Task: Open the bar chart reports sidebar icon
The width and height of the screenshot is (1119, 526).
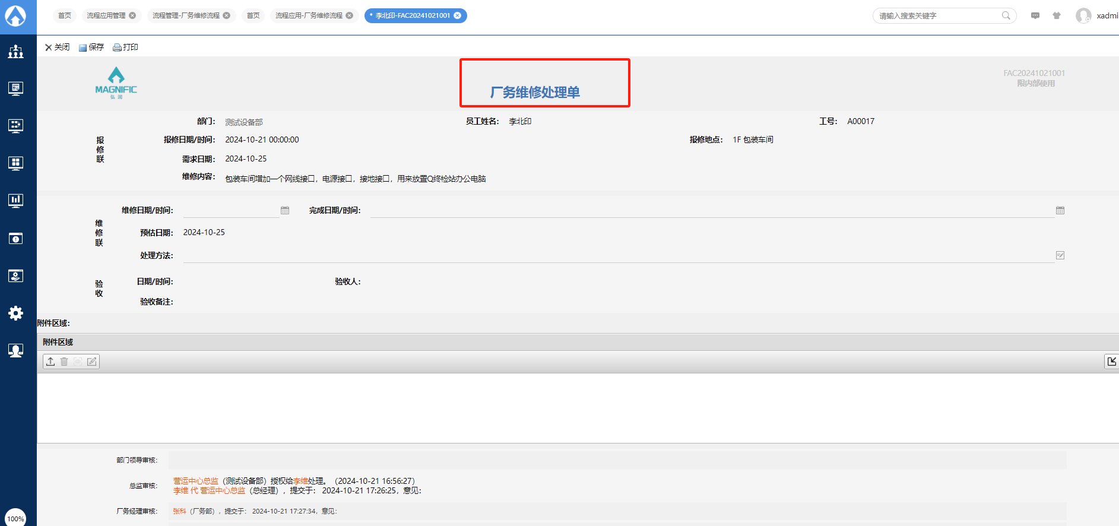Action: [x=16, y=200]
